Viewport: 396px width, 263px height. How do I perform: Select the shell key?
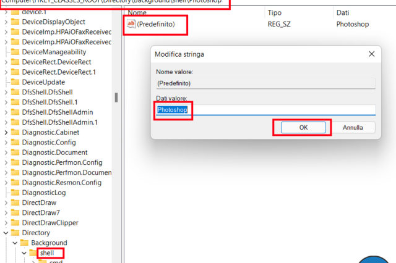click(47, 253)
